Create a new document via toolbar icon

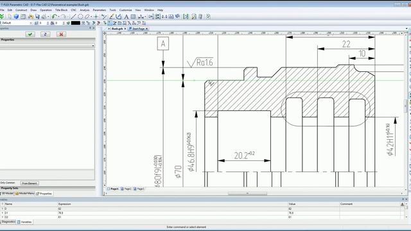click(10, 17)
